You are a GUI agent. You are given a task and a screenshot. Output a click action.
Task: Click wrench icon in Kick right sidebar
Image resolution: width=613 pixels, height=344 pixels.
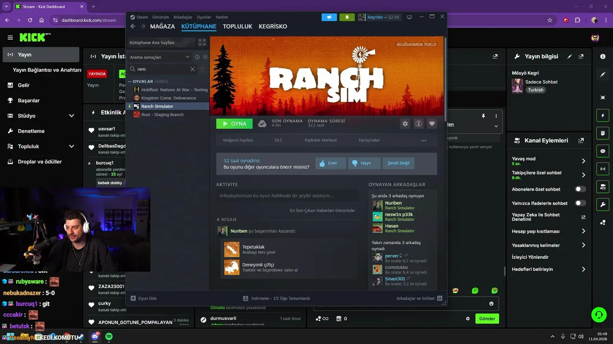(x=602, y=204)
